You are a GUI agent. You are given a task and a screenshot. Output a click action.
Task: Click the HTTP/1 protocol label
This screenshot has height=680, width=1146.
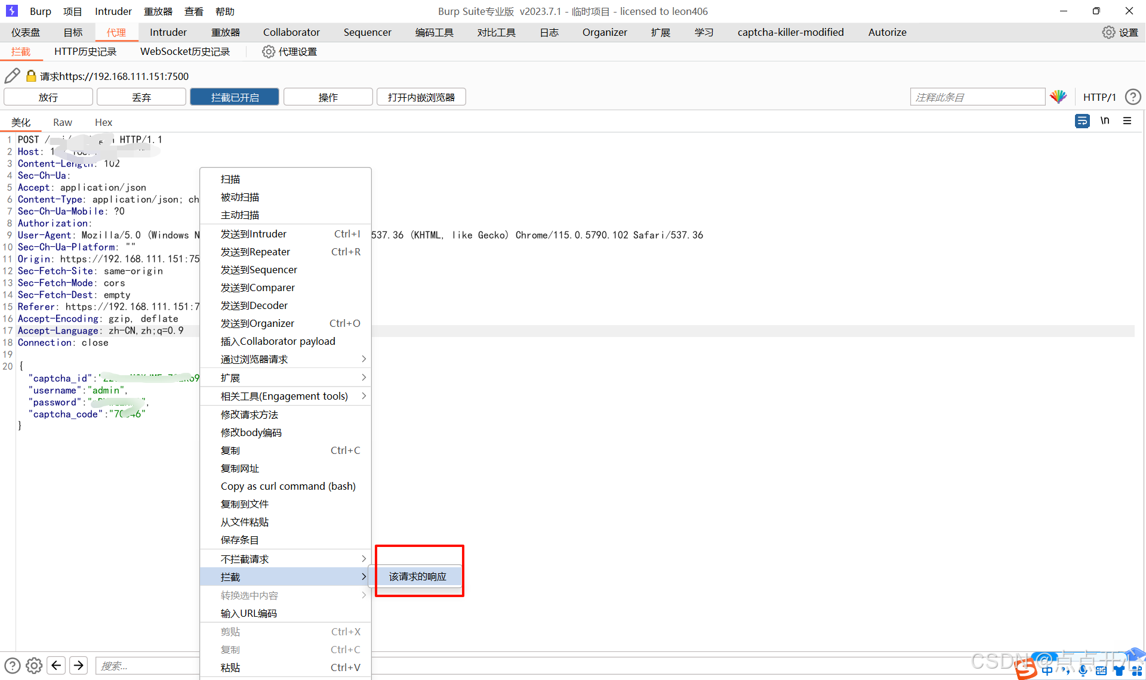(x=1099, y=97)
